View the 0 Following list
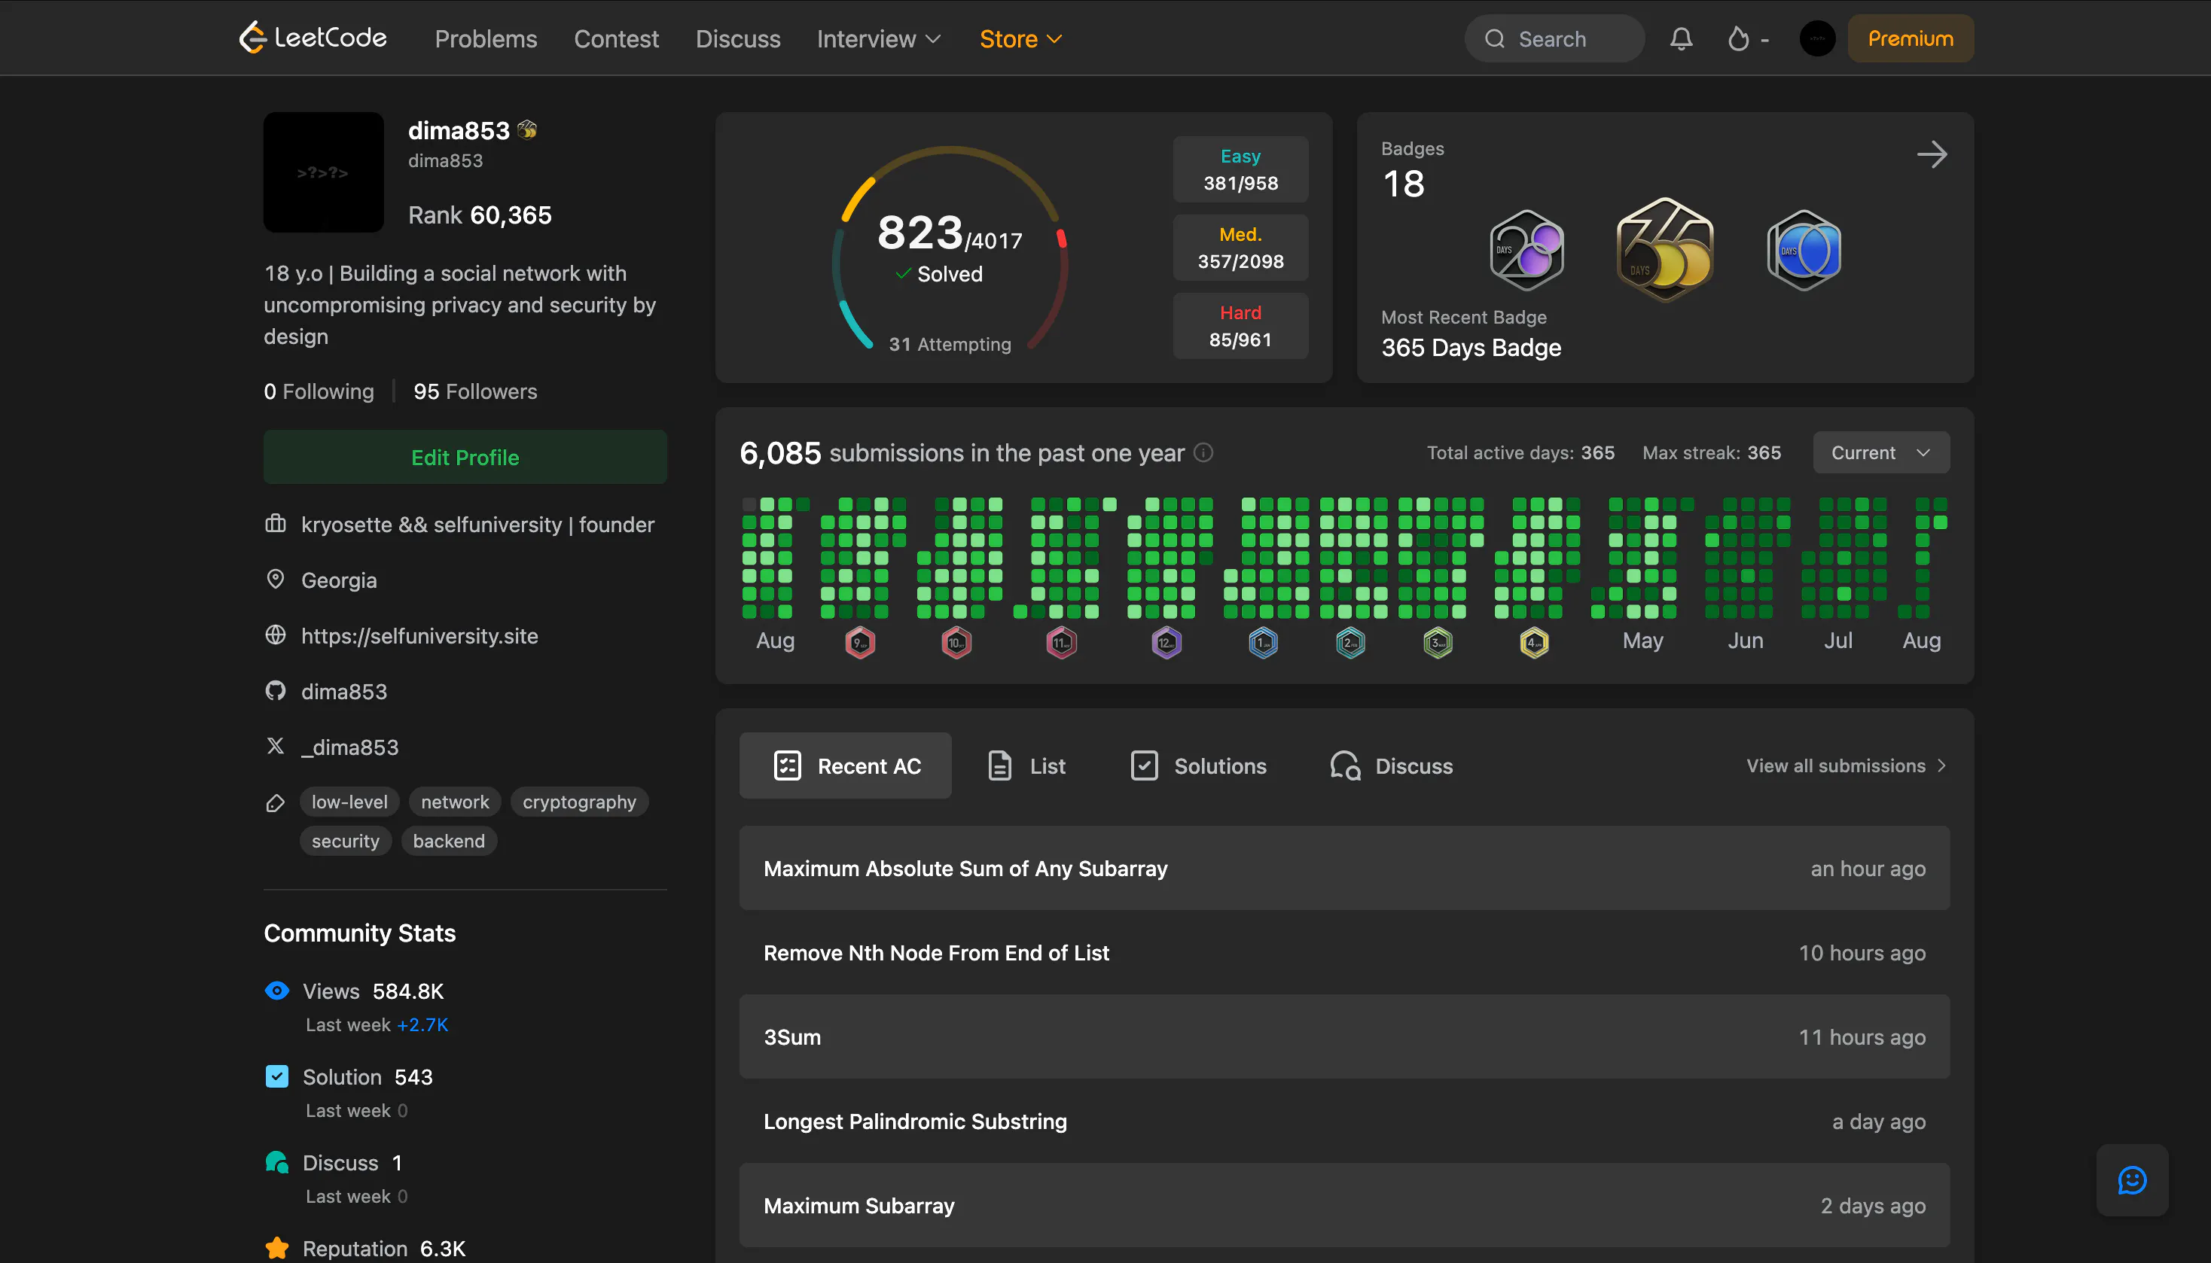Image resolution: width=2211 pixels, height=1263 pixels. 319,391
